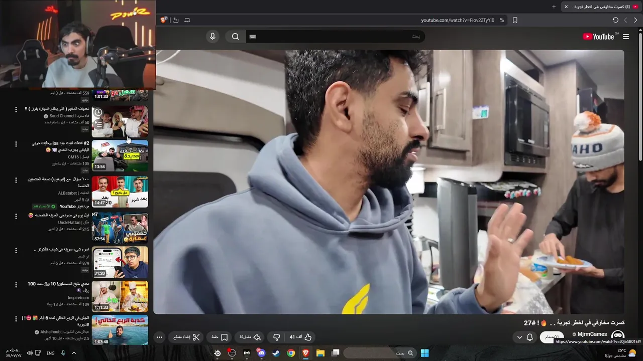Image resolution: width=643 pixels, height=361 pixels.
Task: Open the 31:20 suggested video thumbnail
Action: [x=120, y=262]
